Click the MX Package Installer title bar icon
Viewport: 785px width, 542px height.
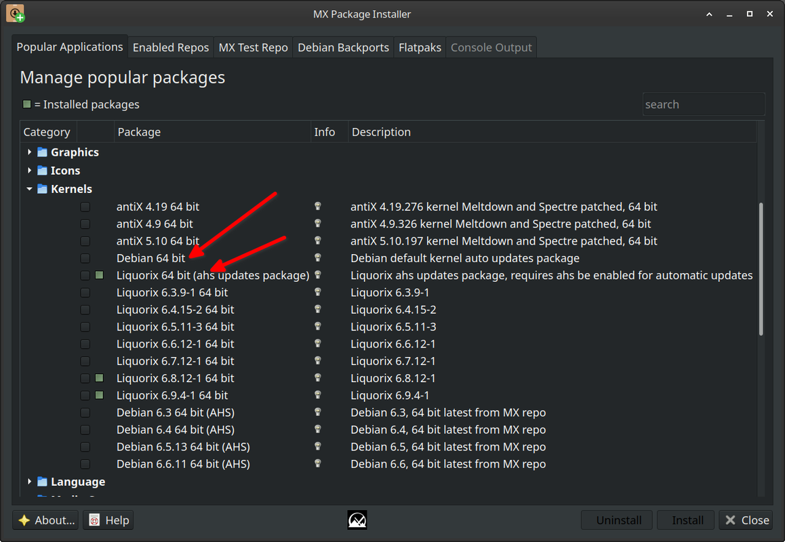click(15, 14)
